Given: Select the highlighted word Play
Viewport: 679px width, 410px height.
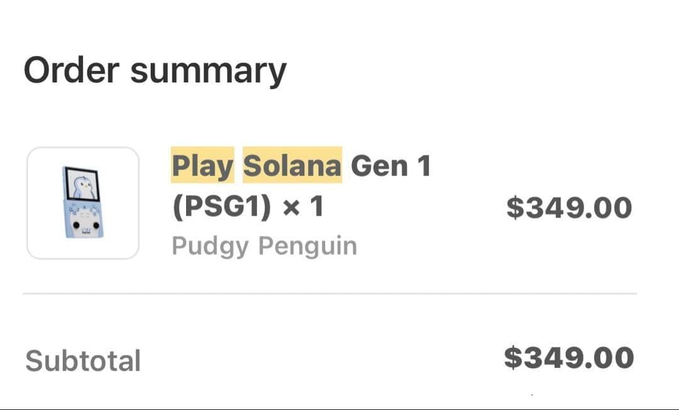Looking at the screenshot, I should click(x=201, y=165).
